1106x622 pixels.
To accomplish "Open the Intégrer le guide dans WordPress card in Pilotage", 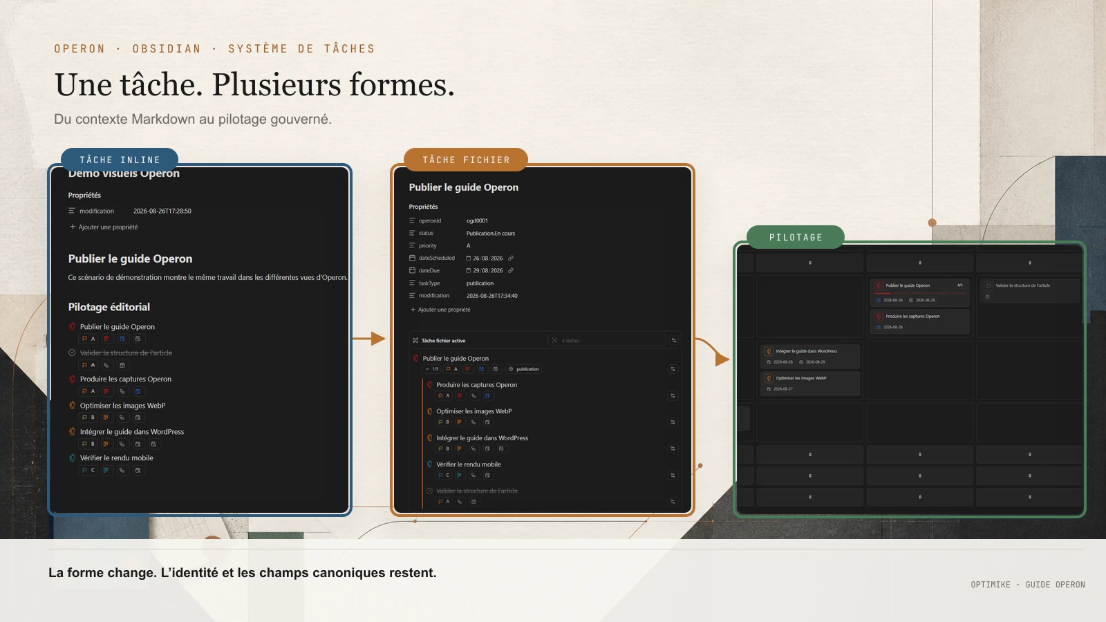I will click(x=809, y=356).
